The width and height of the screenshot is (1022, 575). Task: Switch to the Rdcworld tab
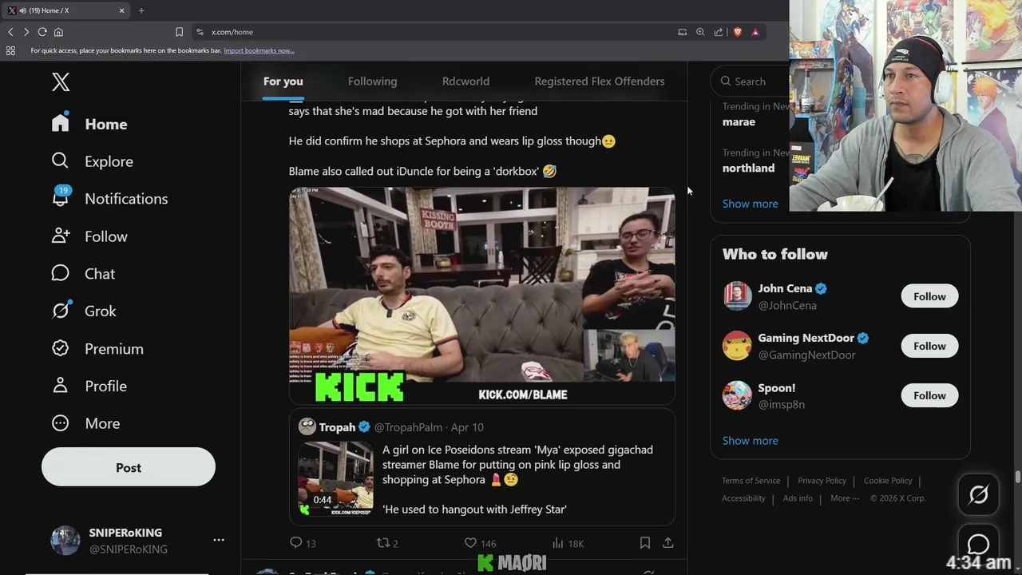[465, 81]
